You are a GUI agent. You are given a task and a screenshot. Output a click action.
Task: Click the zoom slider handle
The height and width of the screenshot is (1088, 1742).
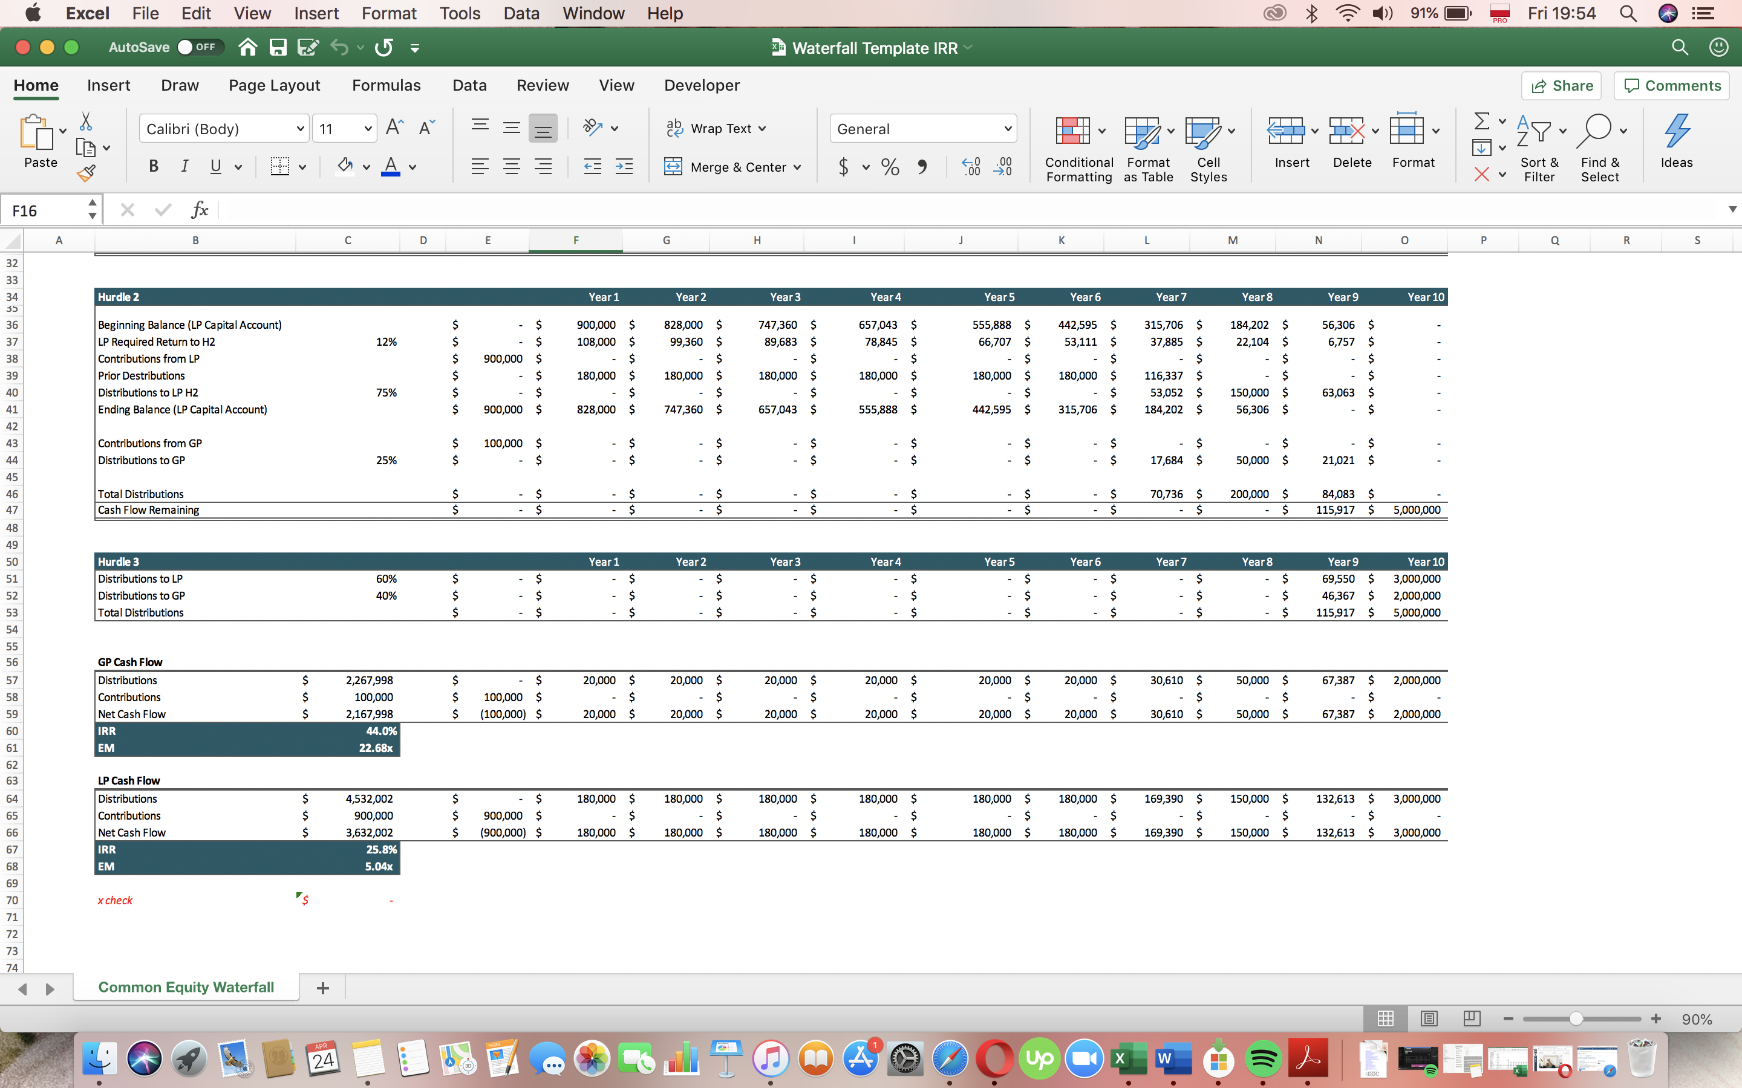tap(1576, 1019)
